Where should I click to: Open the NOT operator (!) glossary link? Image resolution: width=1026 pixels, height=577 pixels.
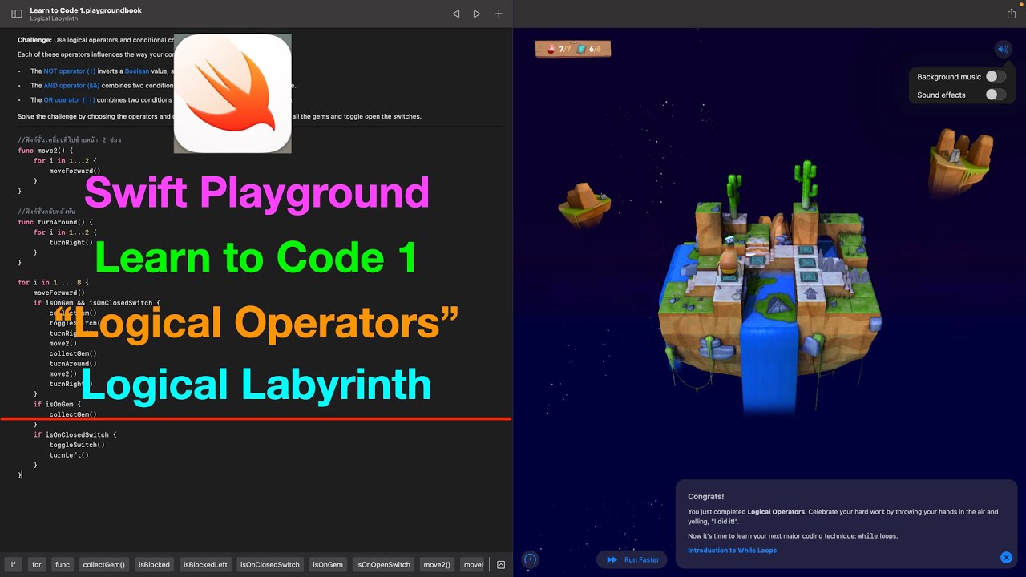pos(70,71)
